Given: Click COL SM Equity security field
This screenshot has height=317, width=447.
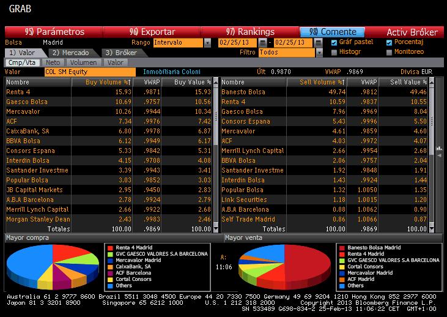Looking at the screenshot, I should tap(90, 72).
